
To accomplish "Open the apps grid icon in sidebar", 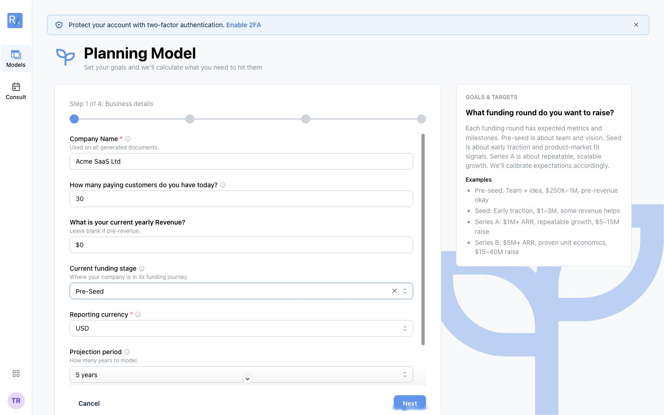I will [x=16, y=373].
